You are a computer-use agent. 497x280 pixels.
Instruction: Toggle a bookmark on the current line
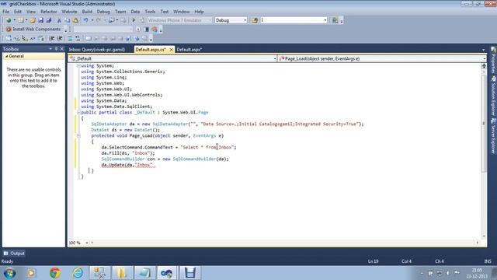click(x=89, y=39)
